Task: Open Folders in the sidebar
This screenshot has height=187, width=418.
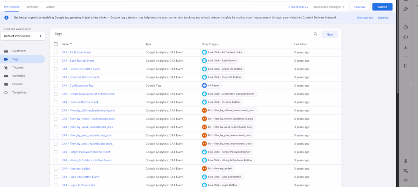Action: click(x=22, y=84)
